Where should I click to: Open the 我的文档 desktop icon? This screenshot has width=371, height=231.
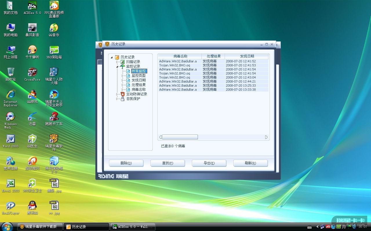tap(10, 8)
